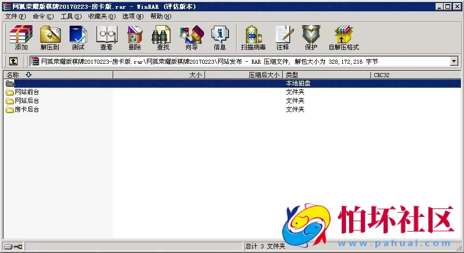Close the WinRAR window
464x253 pixels.
coord(457,7)
